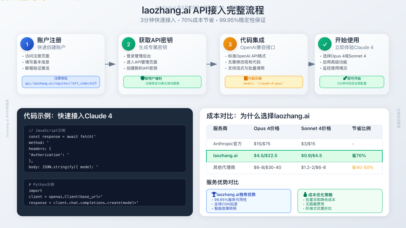The width and height of the screenshot is (406, 228).
Task: Click the 邮箱验证激活 bullet
Action: click(x=36, y=68)
